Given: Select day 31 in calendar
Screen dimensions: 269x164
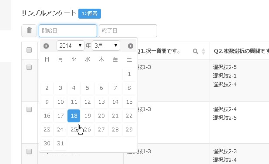Looking at the screenshot, I should point(61,144).
